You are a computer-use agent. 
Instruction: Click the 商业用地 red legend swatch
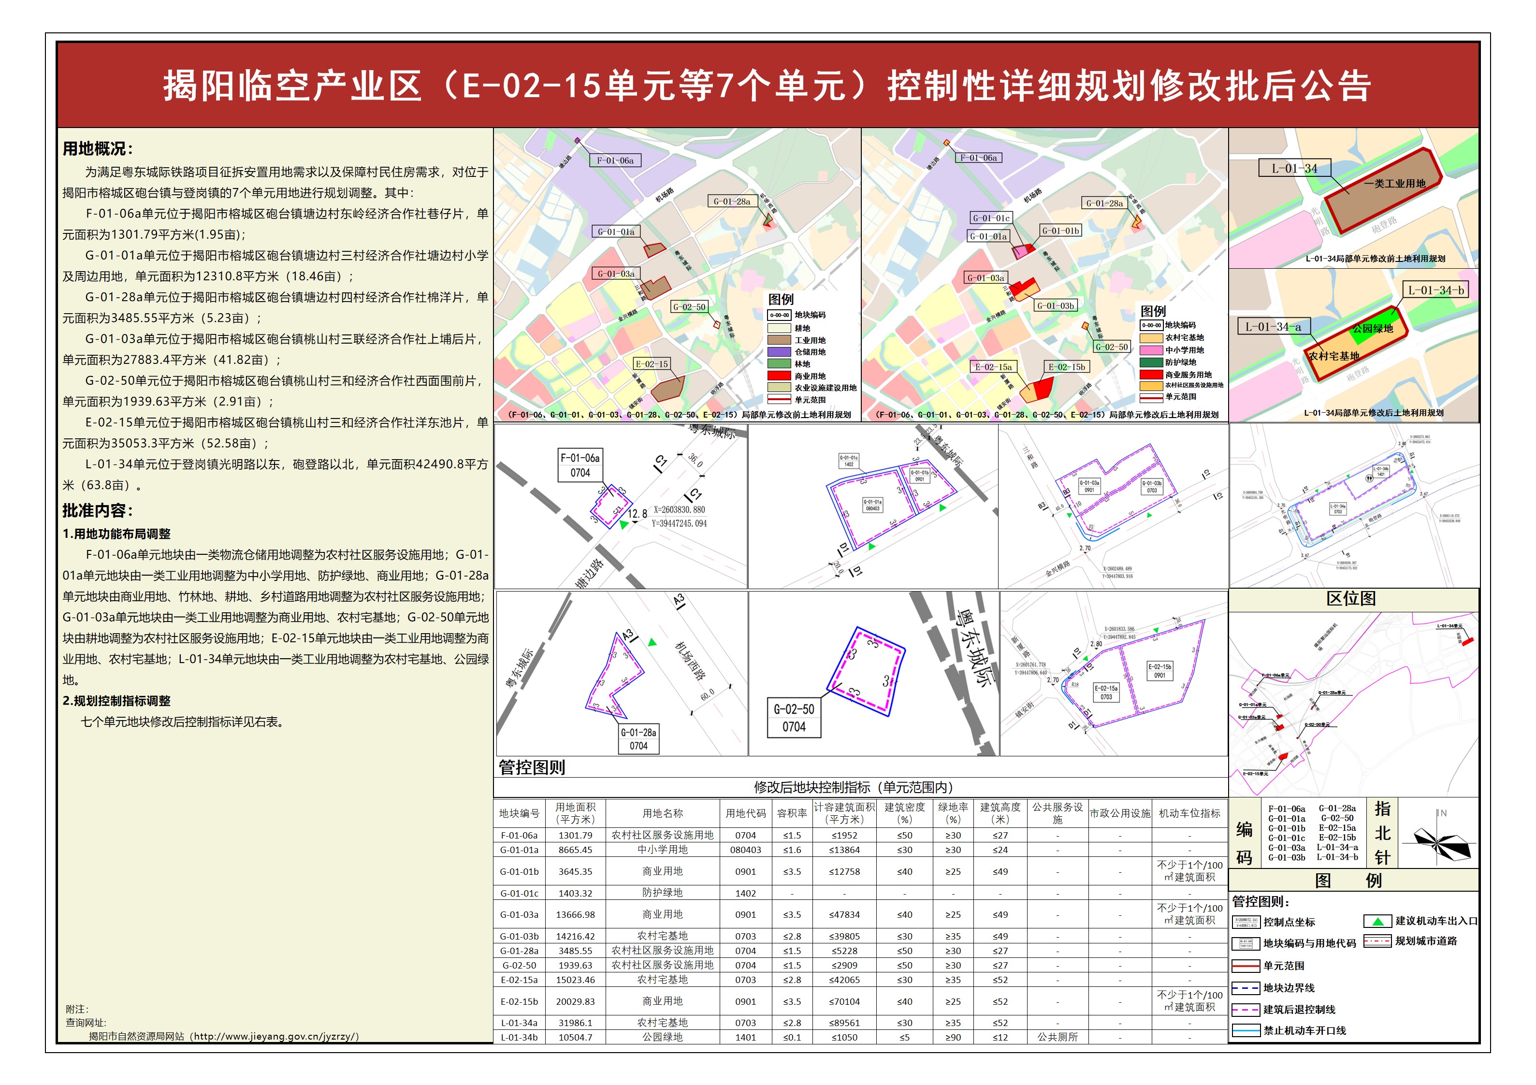780,376
